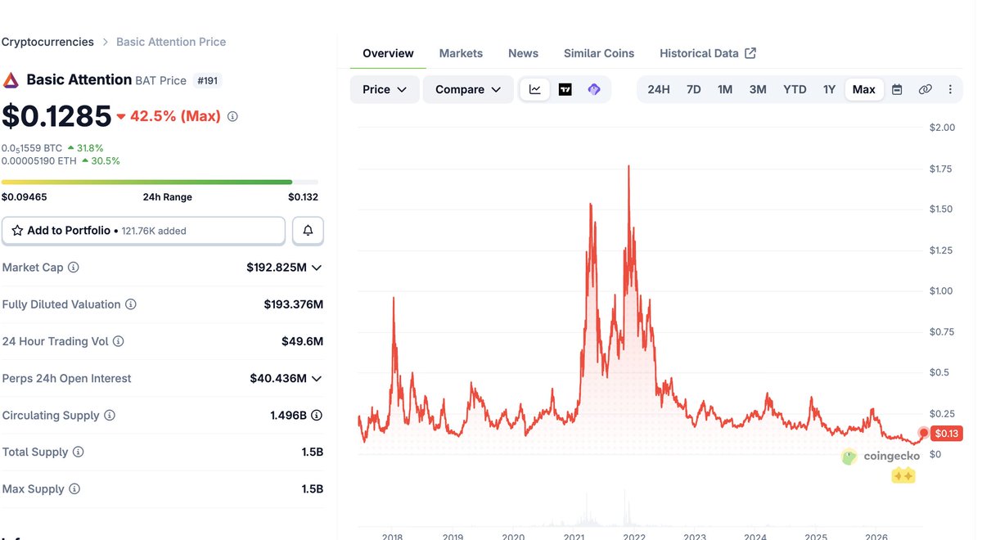Click the Add to Portfolio button
Screen dimensions: 982x540
point(143,231)
